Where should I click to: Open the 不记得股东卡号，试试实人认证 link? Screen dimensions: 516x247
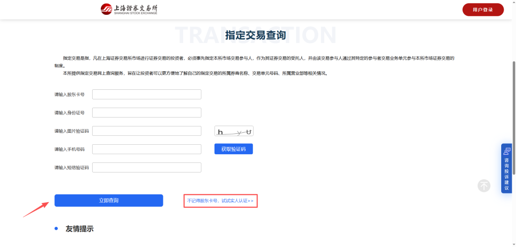(x=220, y=201)
